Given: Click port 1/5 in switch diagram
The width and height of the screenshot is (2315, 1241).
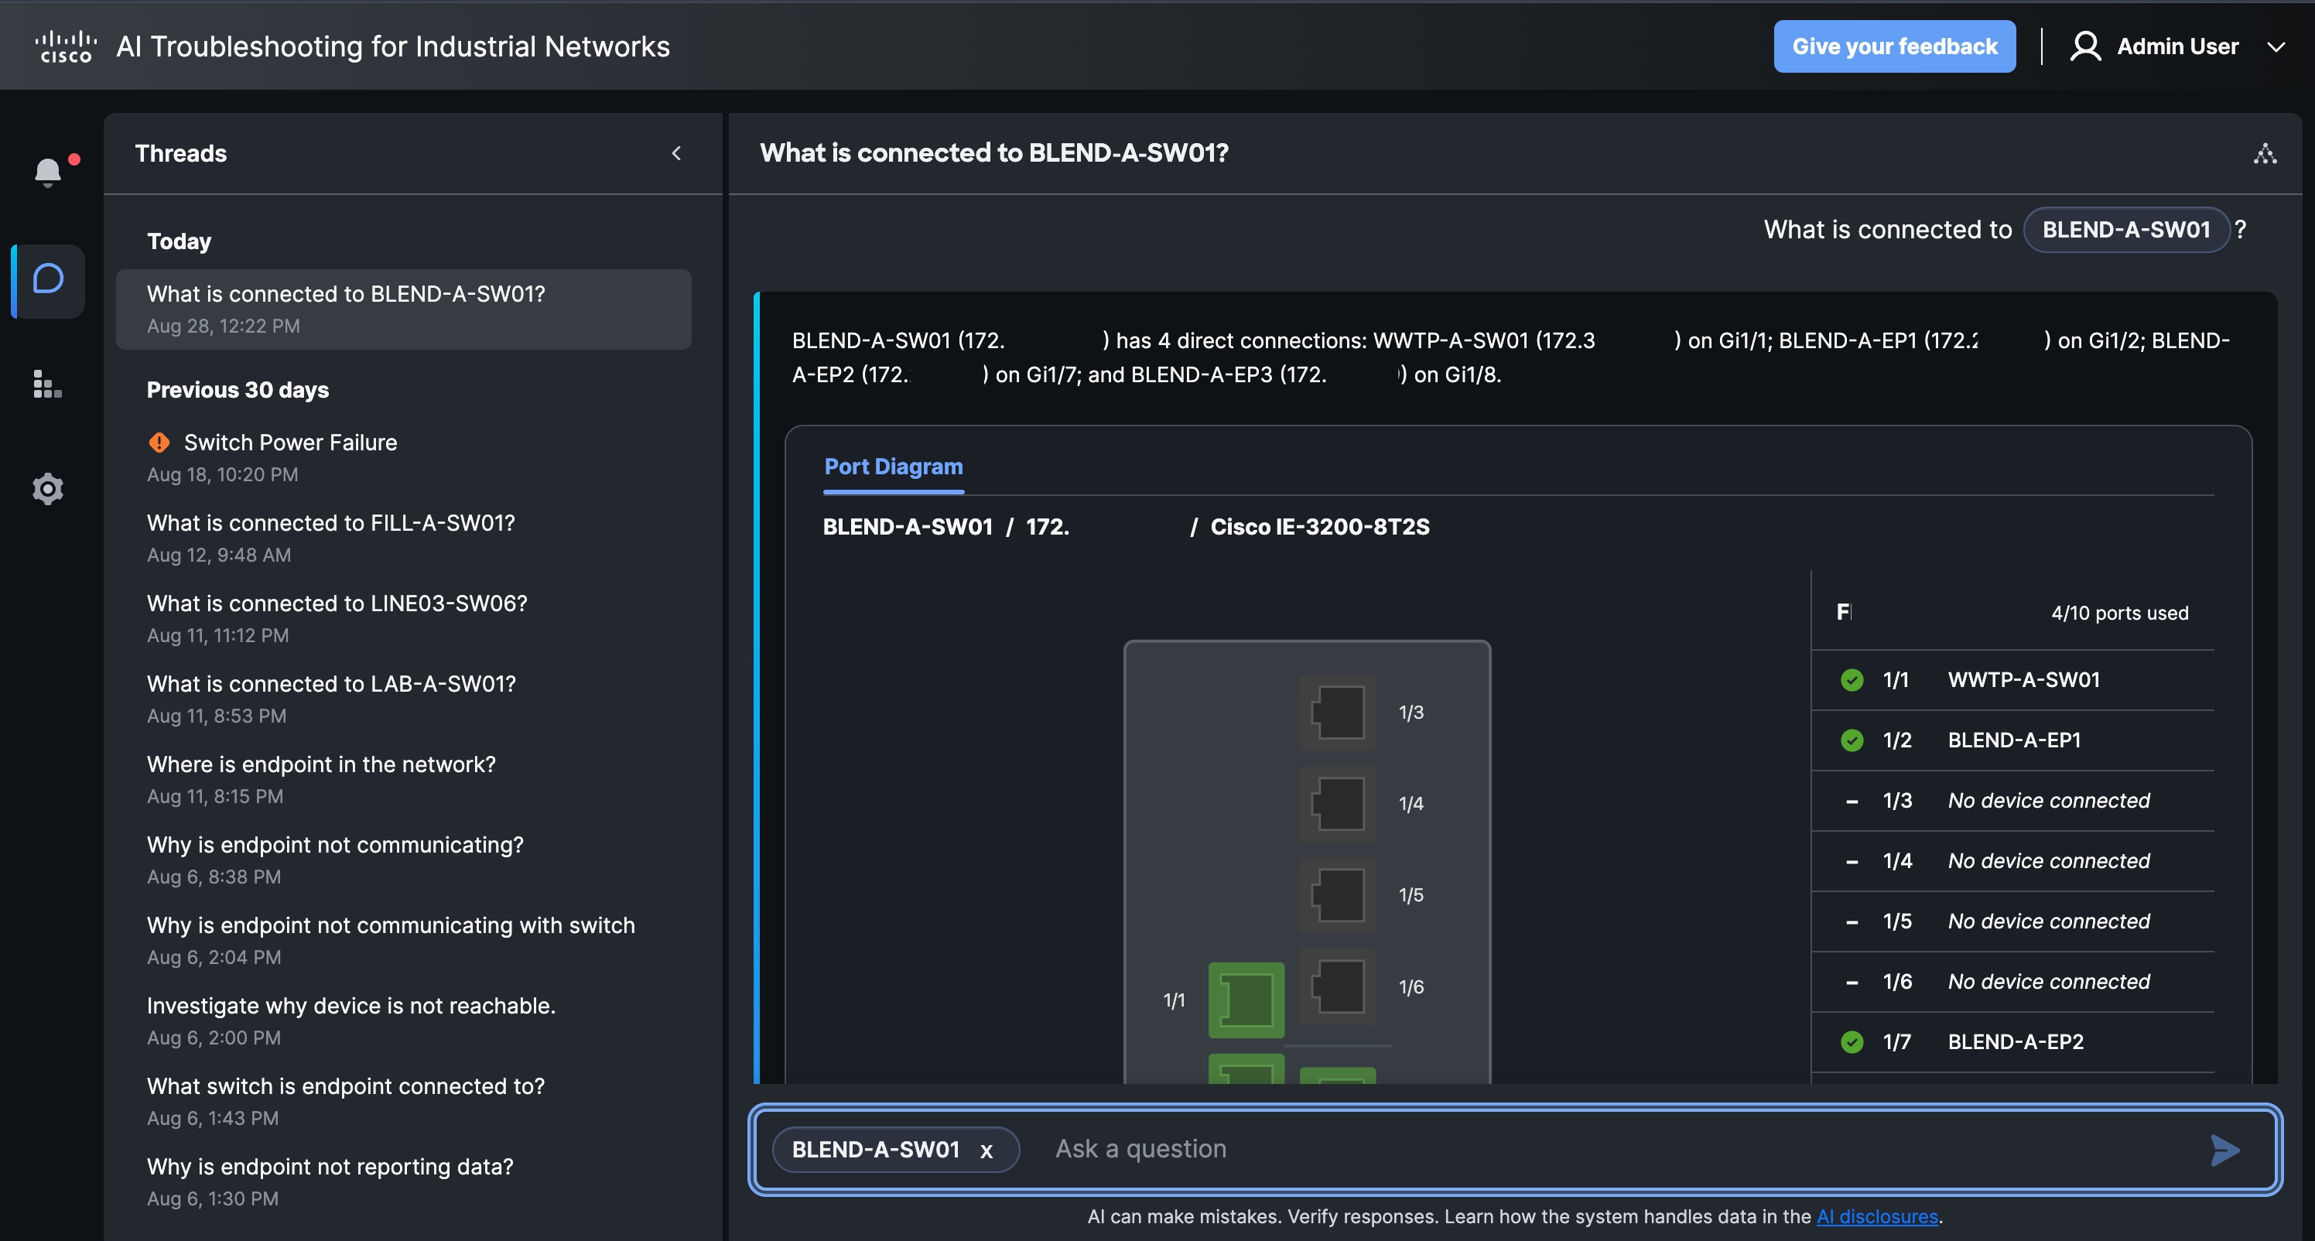Looking at the screenshot, I should tap(1338, 894).
